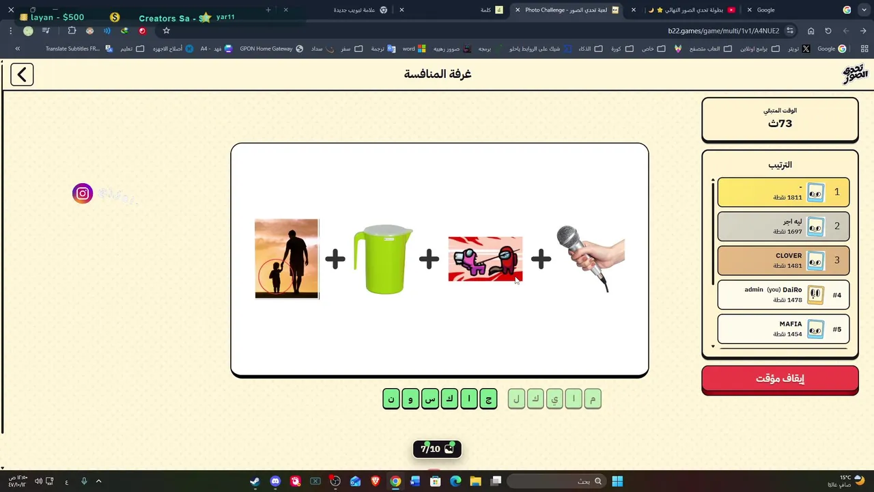Open the تويتر X bookmark
The image size is (874, 492).
[x=798, y=49]
